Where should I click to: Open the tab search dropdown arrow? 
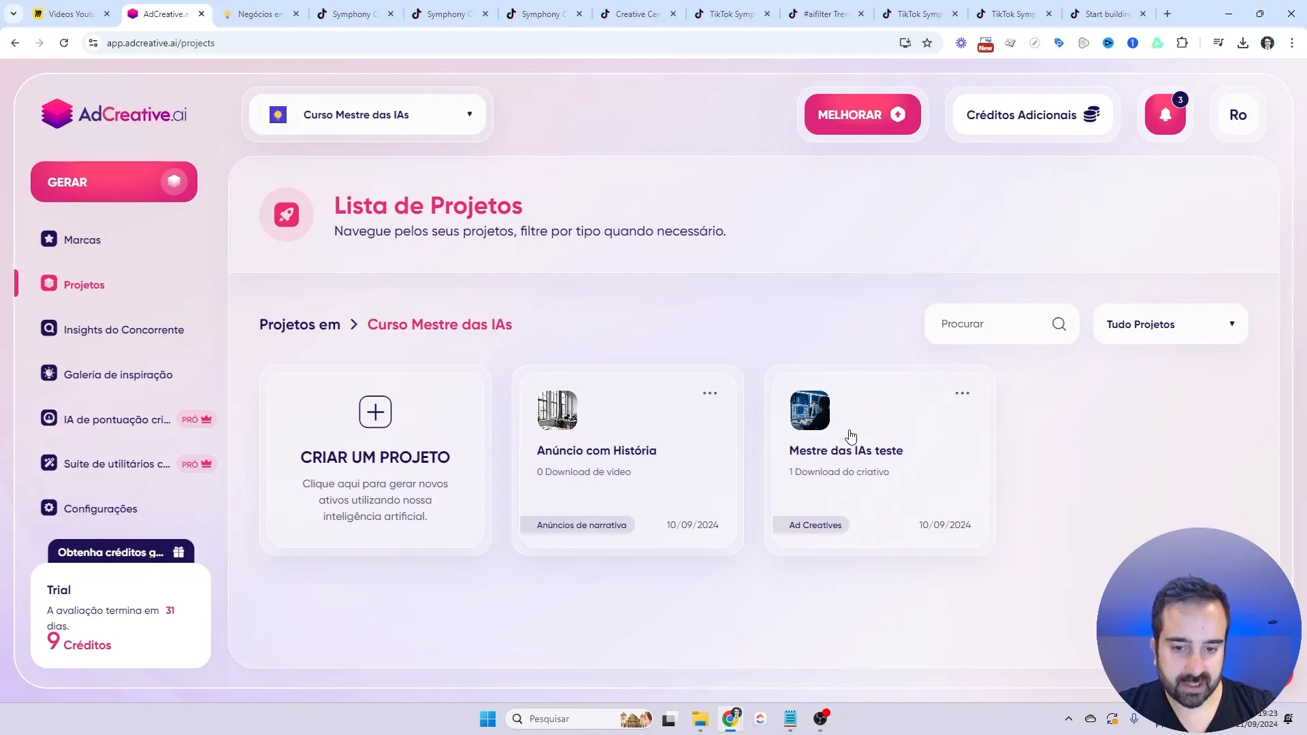pyautogui.click(x=14, y=14)
